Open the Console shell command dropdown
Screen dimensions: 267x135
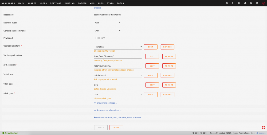(x=107, y=31)
